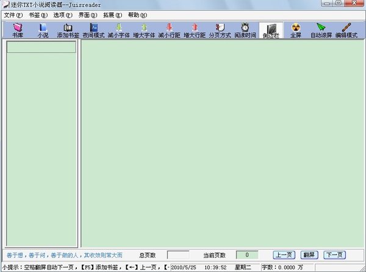The image size is (366, 272).
Task: Open the 文件(F) menu
Action: pos(13,15)
